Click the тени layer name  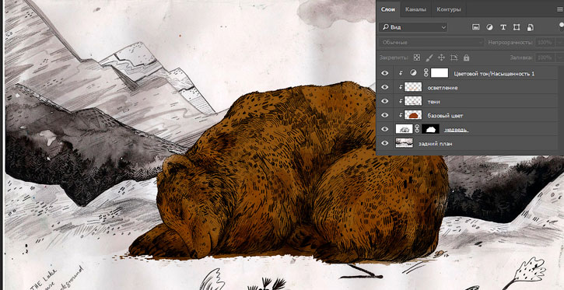433,102
